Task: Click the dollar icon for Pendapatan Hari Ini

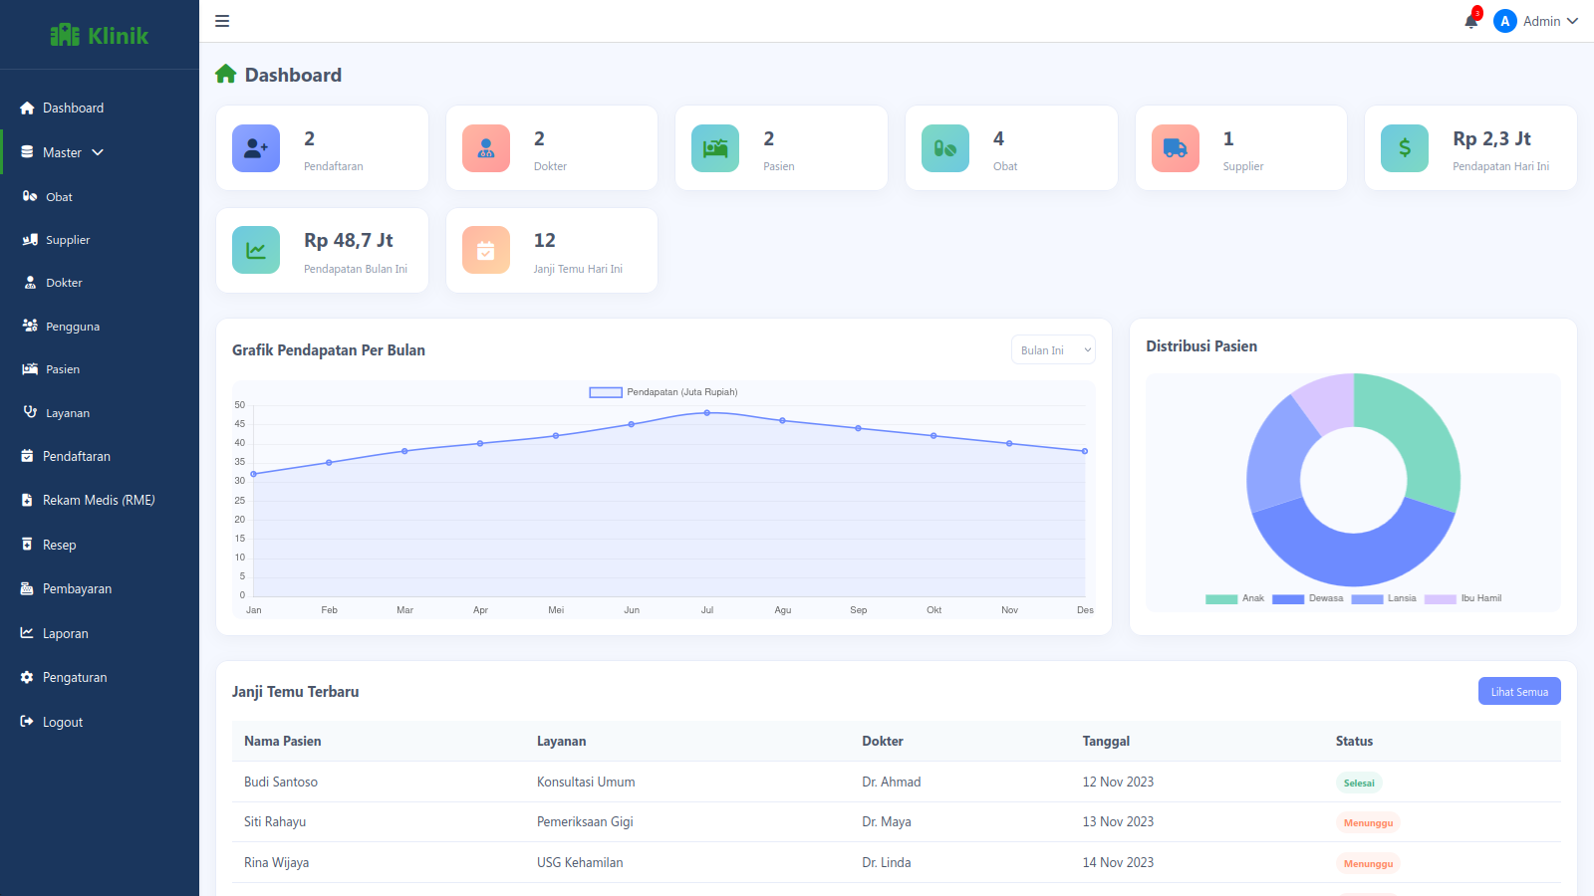Action: [x=1405, y=148]
